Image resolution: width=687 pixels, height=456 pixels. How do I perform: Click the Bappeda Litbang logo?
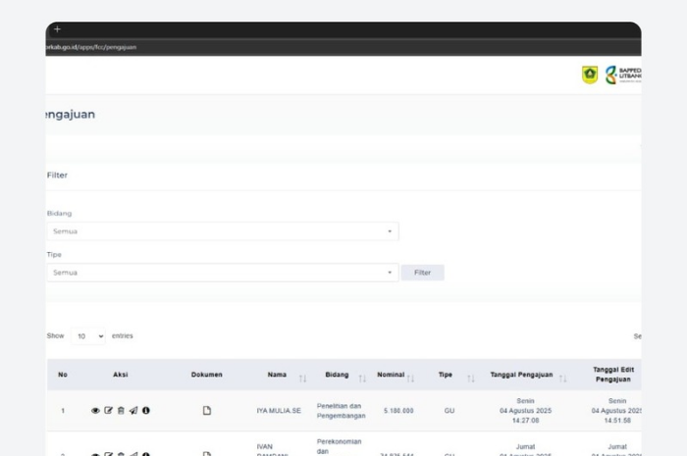(623, 75)
